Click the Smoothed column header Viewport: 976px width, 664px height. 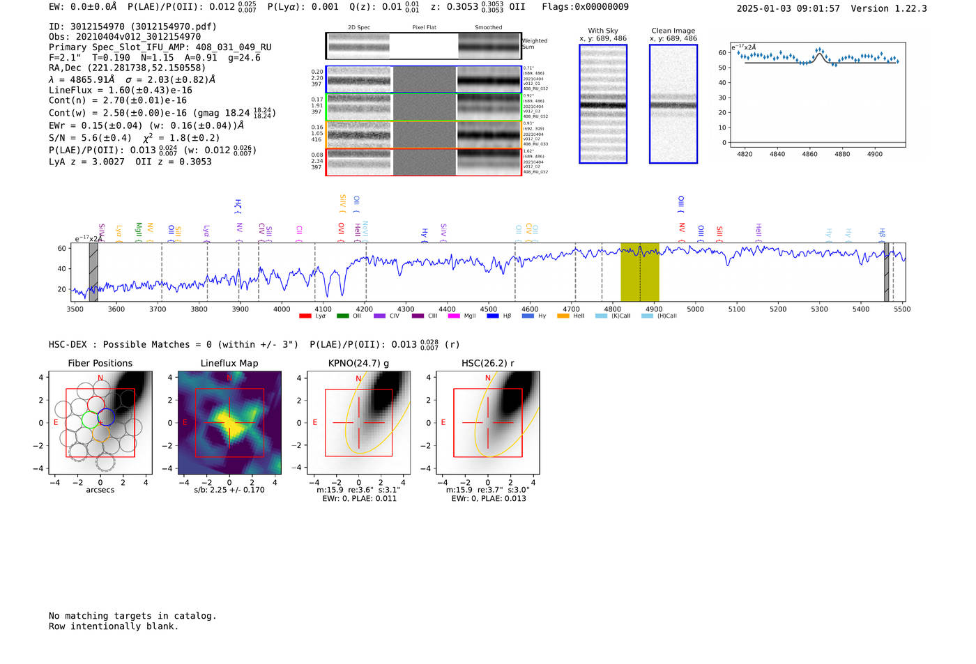[488, 28]
